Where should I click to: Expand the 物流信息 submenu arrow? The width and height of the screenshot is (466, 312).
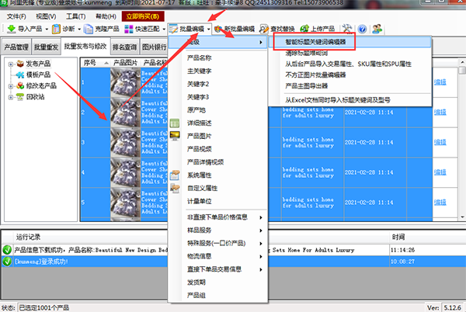[x=261, y=256]
